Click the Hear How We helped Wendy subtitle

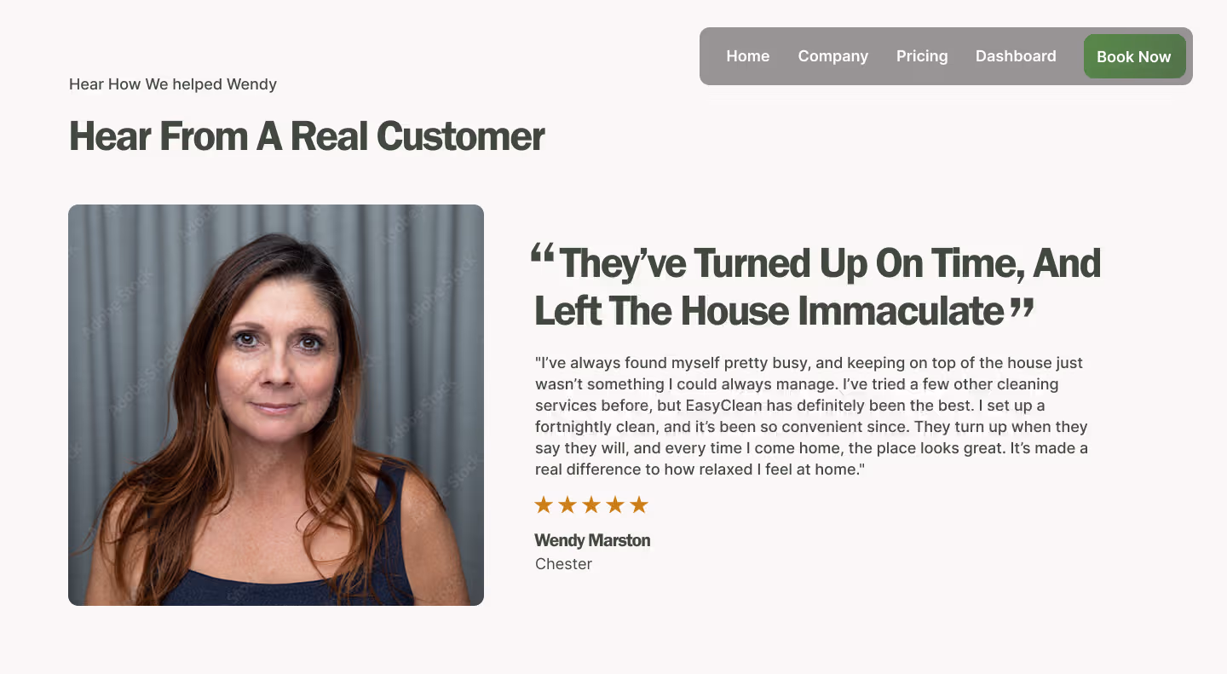(x=173, y=84)
